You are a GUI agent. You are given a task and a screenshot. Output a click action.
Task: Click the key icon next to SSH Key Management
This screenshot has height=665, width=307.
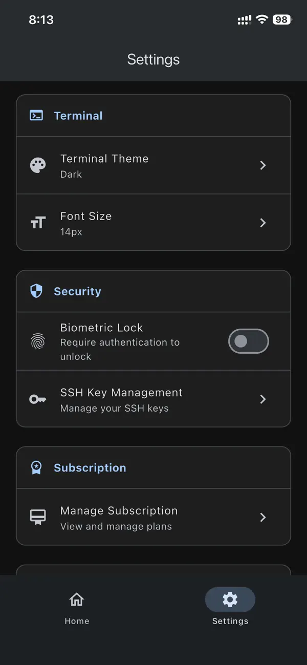tap(38, 399)
